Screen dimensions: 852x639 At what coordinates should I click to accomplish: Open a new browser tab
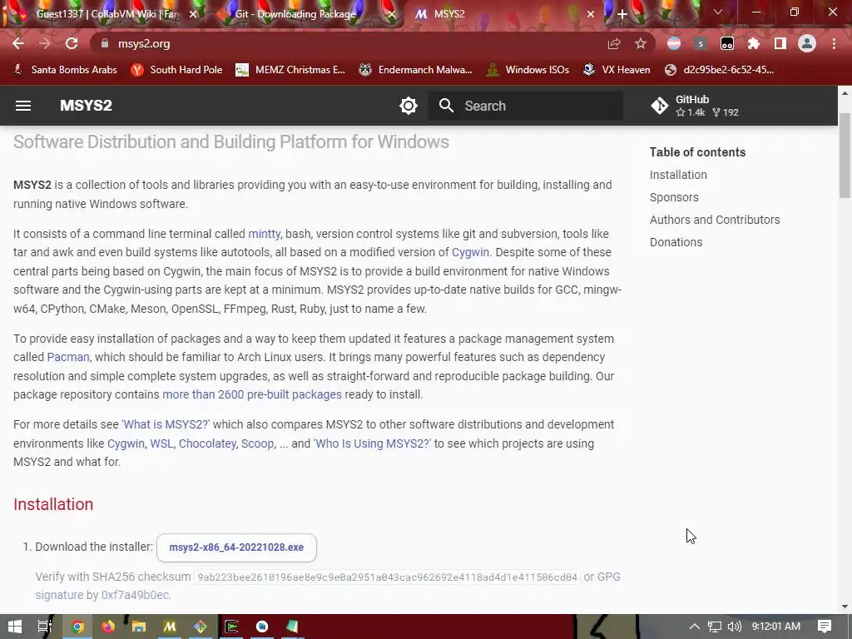click(x=622, y=15)
